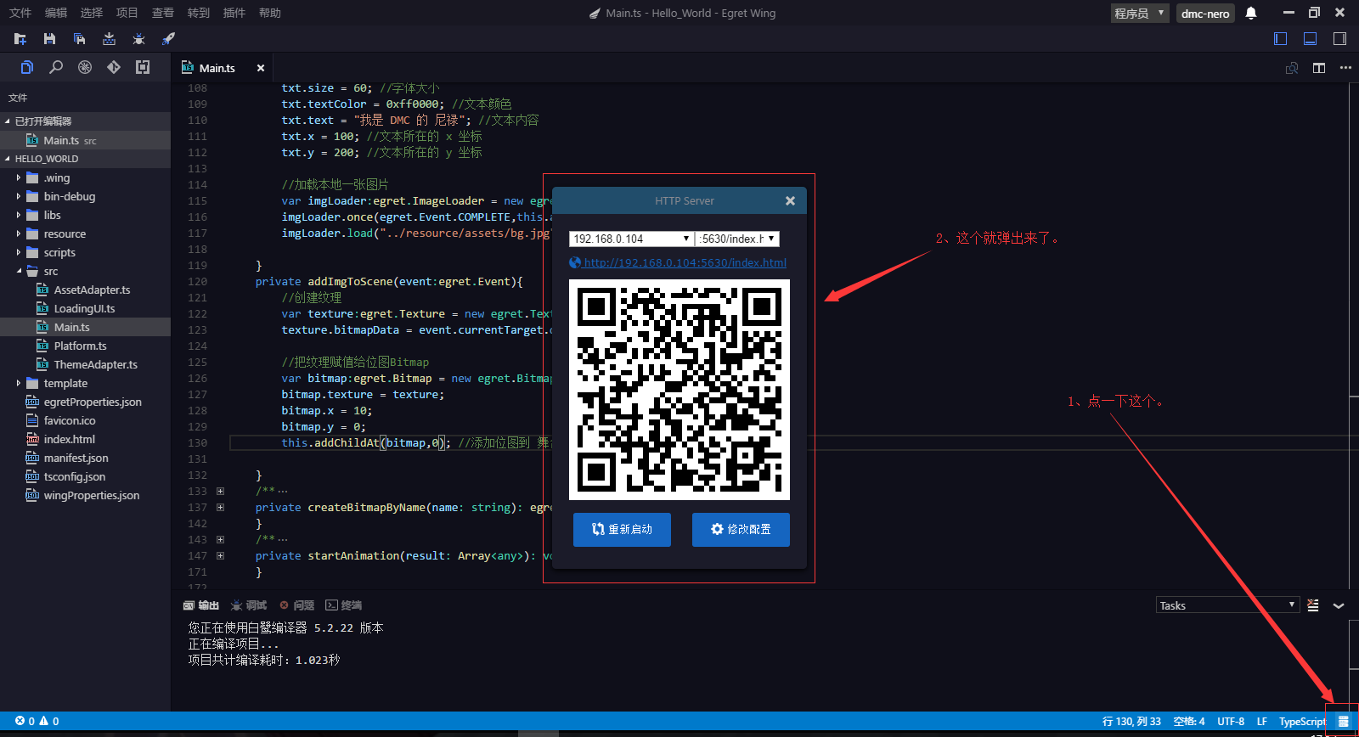Expand the template folder

[19, 383]
